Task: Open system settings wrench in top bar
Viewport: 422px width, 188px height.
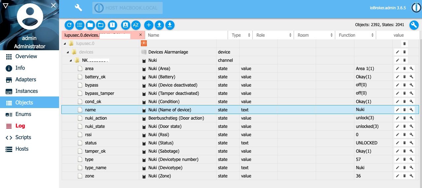Action: [78, 8]
